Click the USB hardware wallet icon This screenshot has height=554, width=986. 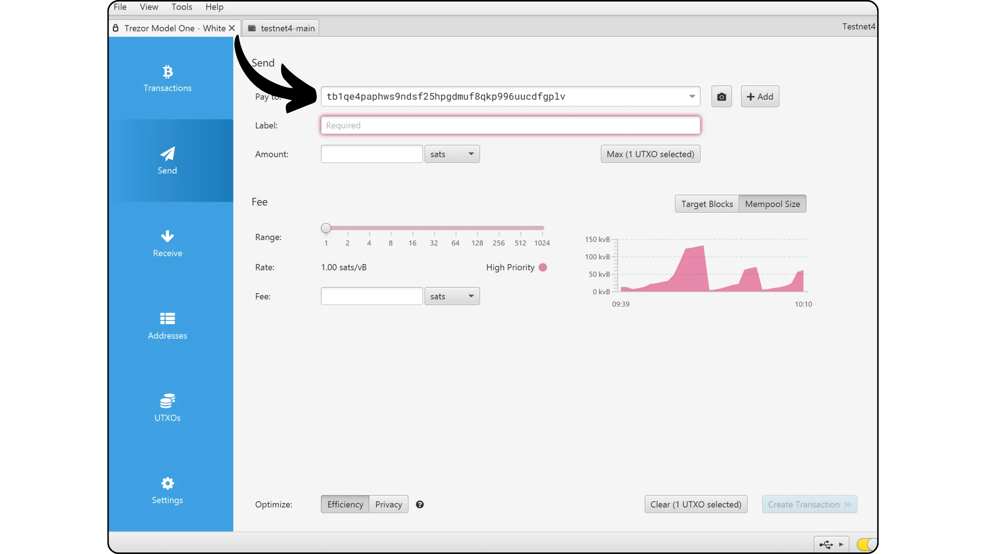(826, 544)
